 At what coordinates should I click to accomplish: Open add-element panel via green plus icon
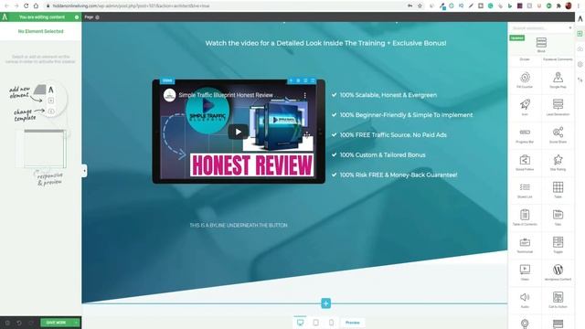(580, 34)
